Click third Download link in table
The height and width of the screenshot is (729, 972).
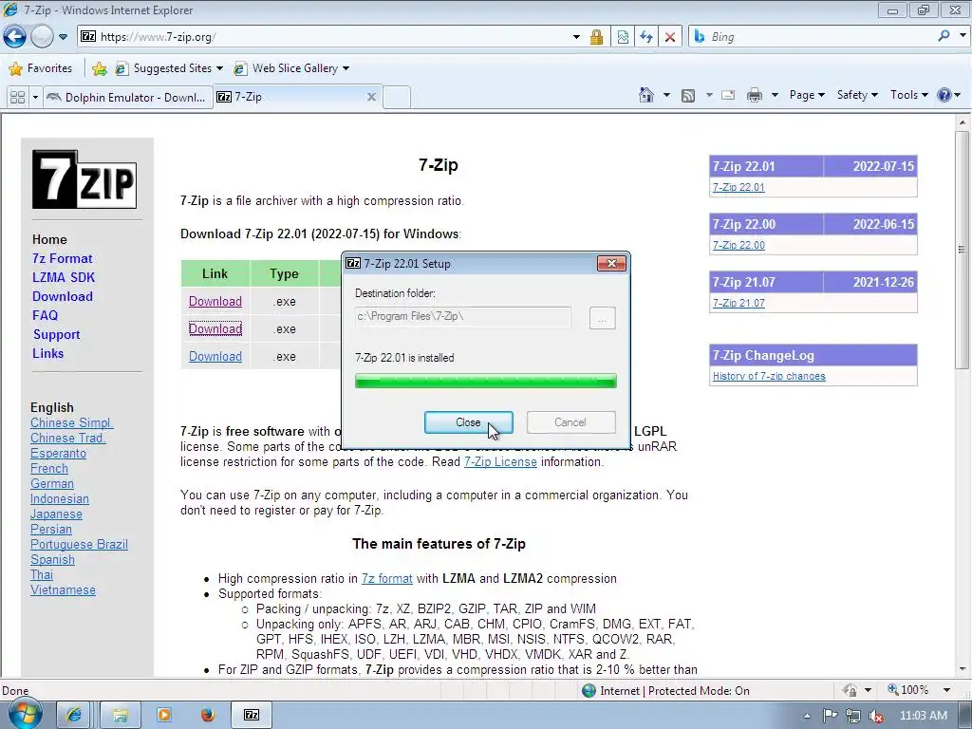(215, 357)
